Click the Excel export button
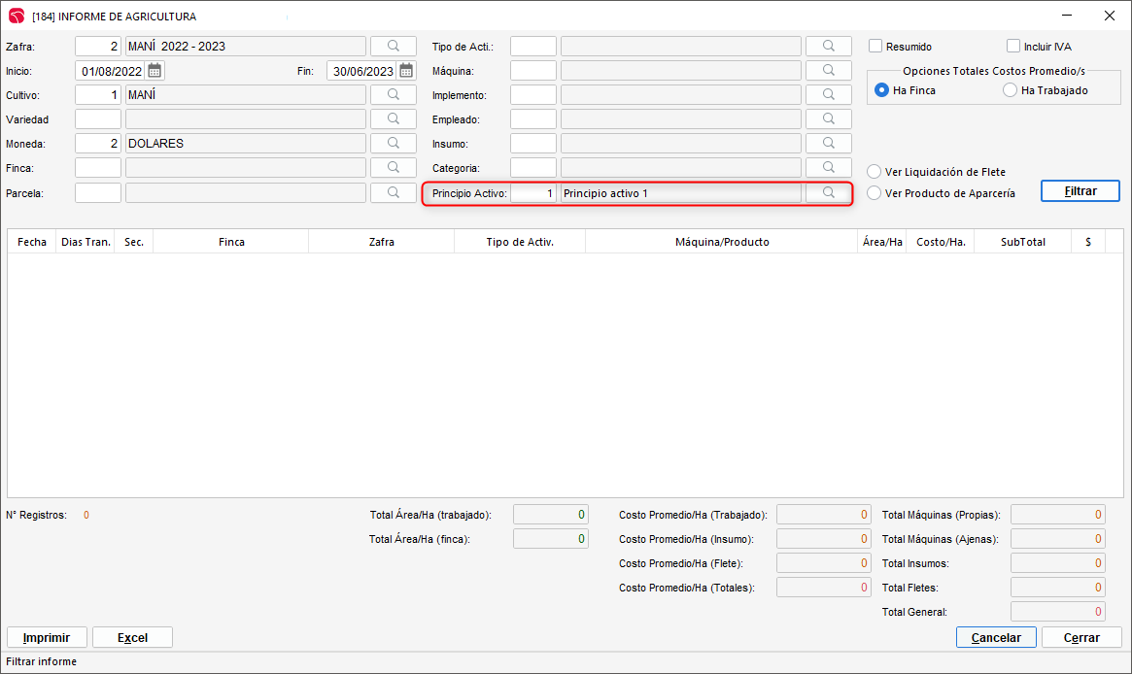 point(132,638)
